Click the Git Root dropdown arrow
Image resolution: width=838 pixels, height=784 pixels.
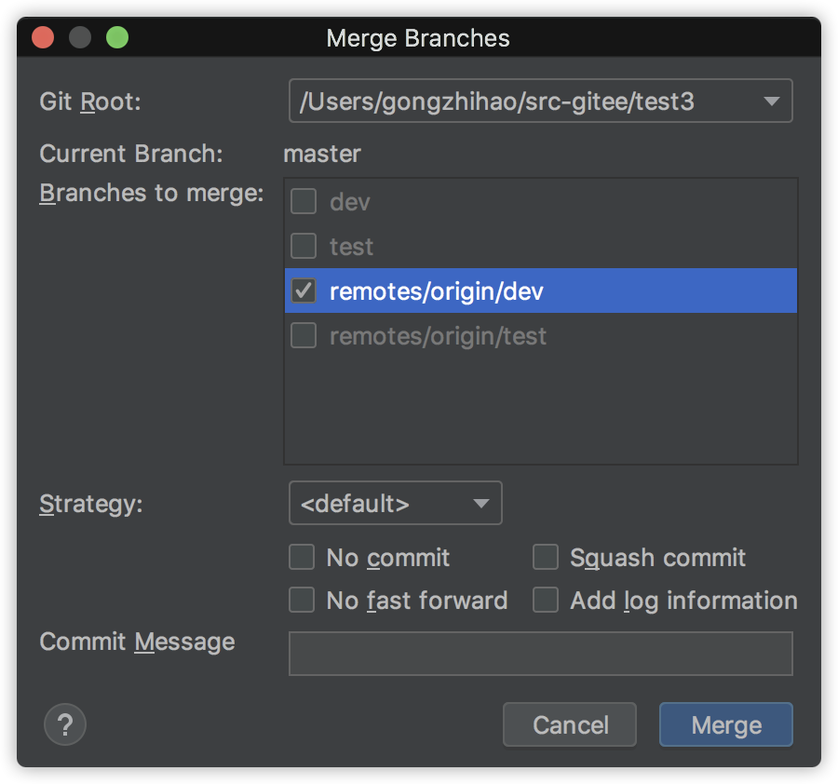pyautogui.click(x=771, y=101)
